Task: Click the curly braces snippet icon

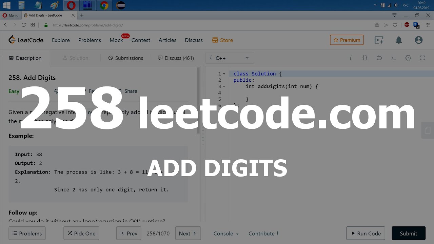Action: pos(365,58)
